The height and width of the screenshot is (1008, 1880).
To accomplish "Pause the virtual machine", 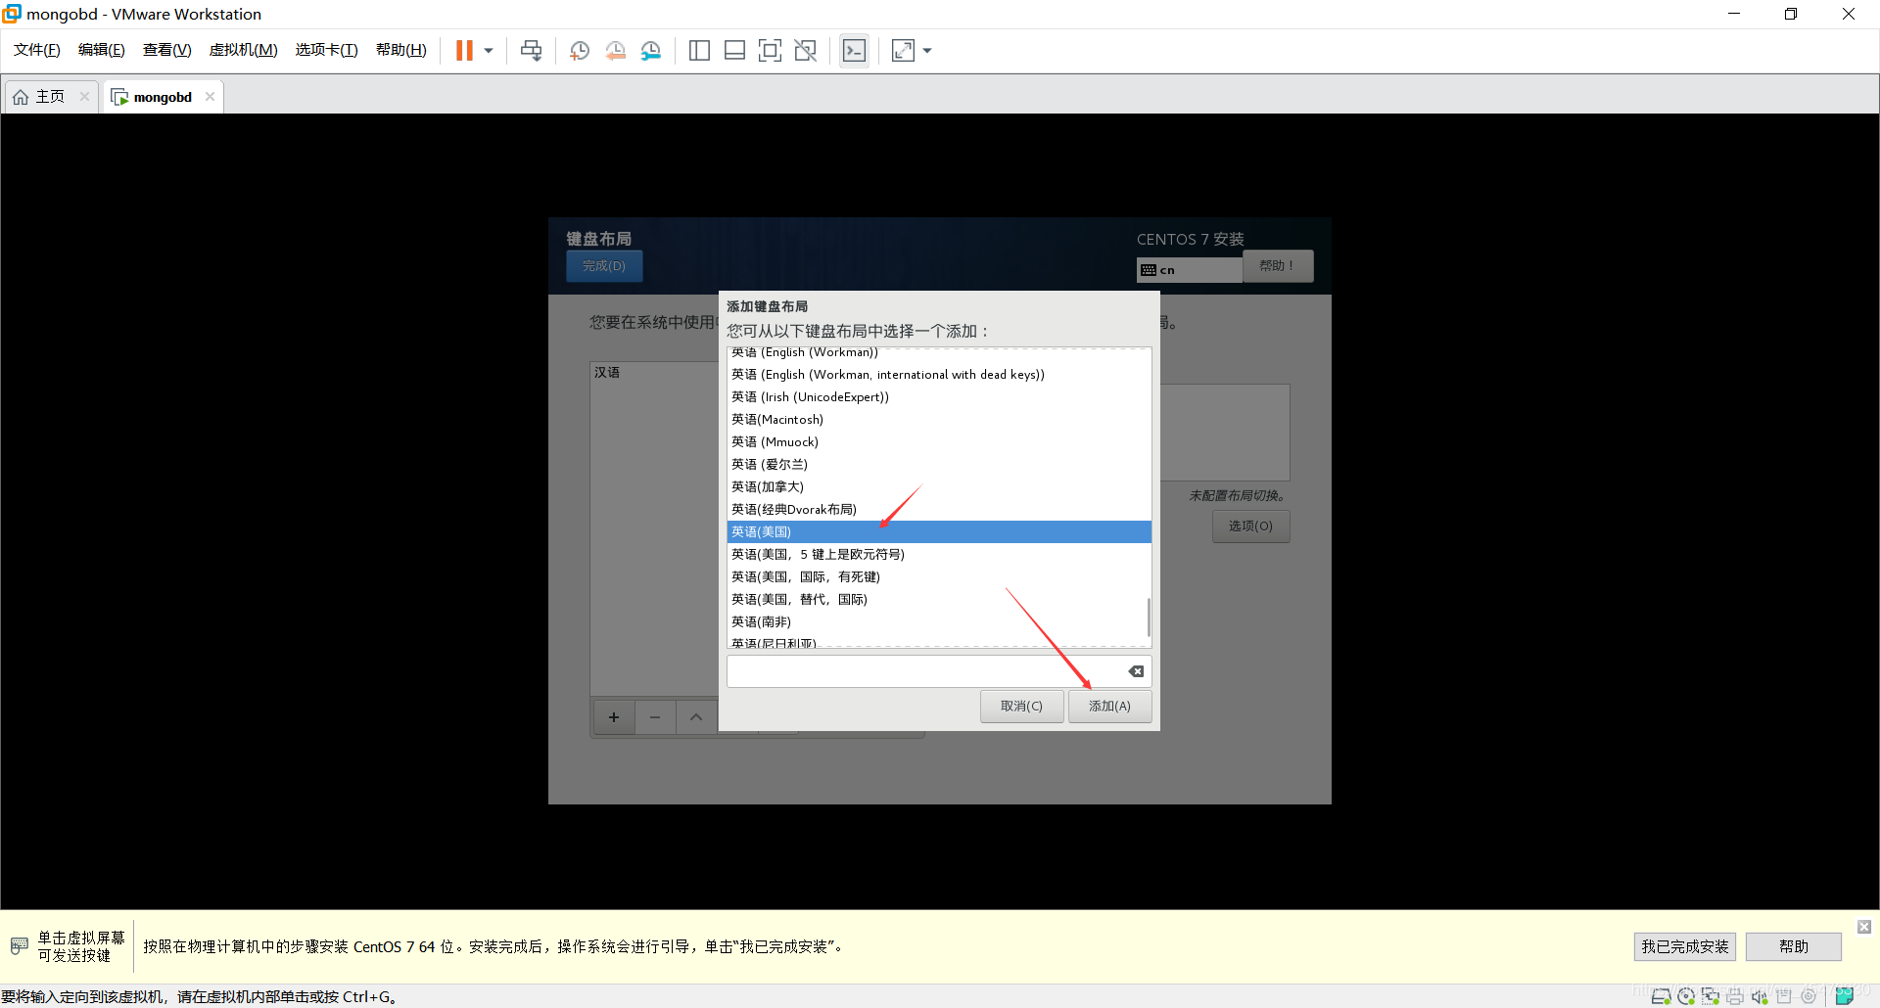I will (x=464, y=51).
